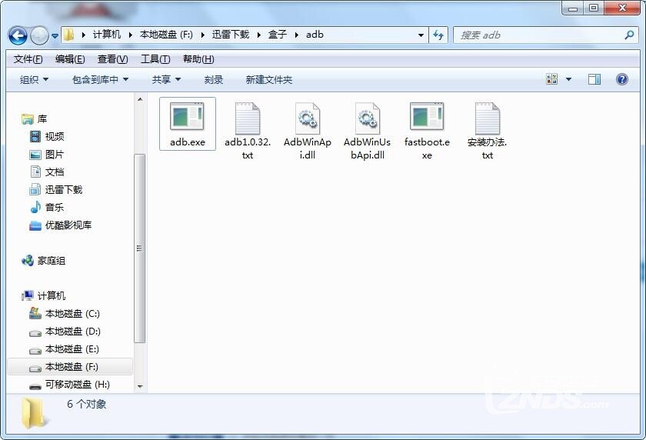This screenshot has height=440, width=646.
Task: Click the refresh button beside address bar
Action: click(x=438, y=35)
